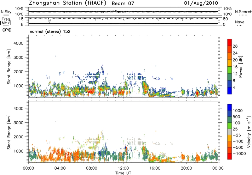This screenshot has height=175, width=252.
Task: Click the dip in the dotted frequency trace
Action: [x=49, y=21]
